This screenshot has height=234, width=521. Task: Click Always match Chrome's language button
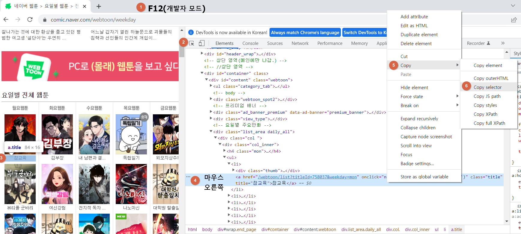tap(305, 32)
